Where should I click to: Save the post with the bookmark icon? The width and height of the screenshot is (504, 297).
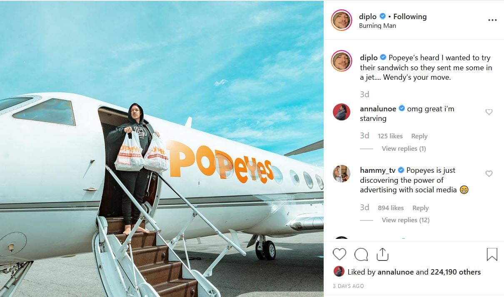coord(492,254)
